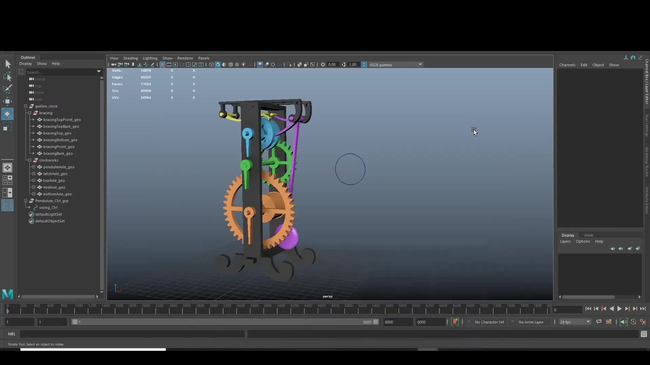Toggle smooth shade all cube icon

coord(218,65)
